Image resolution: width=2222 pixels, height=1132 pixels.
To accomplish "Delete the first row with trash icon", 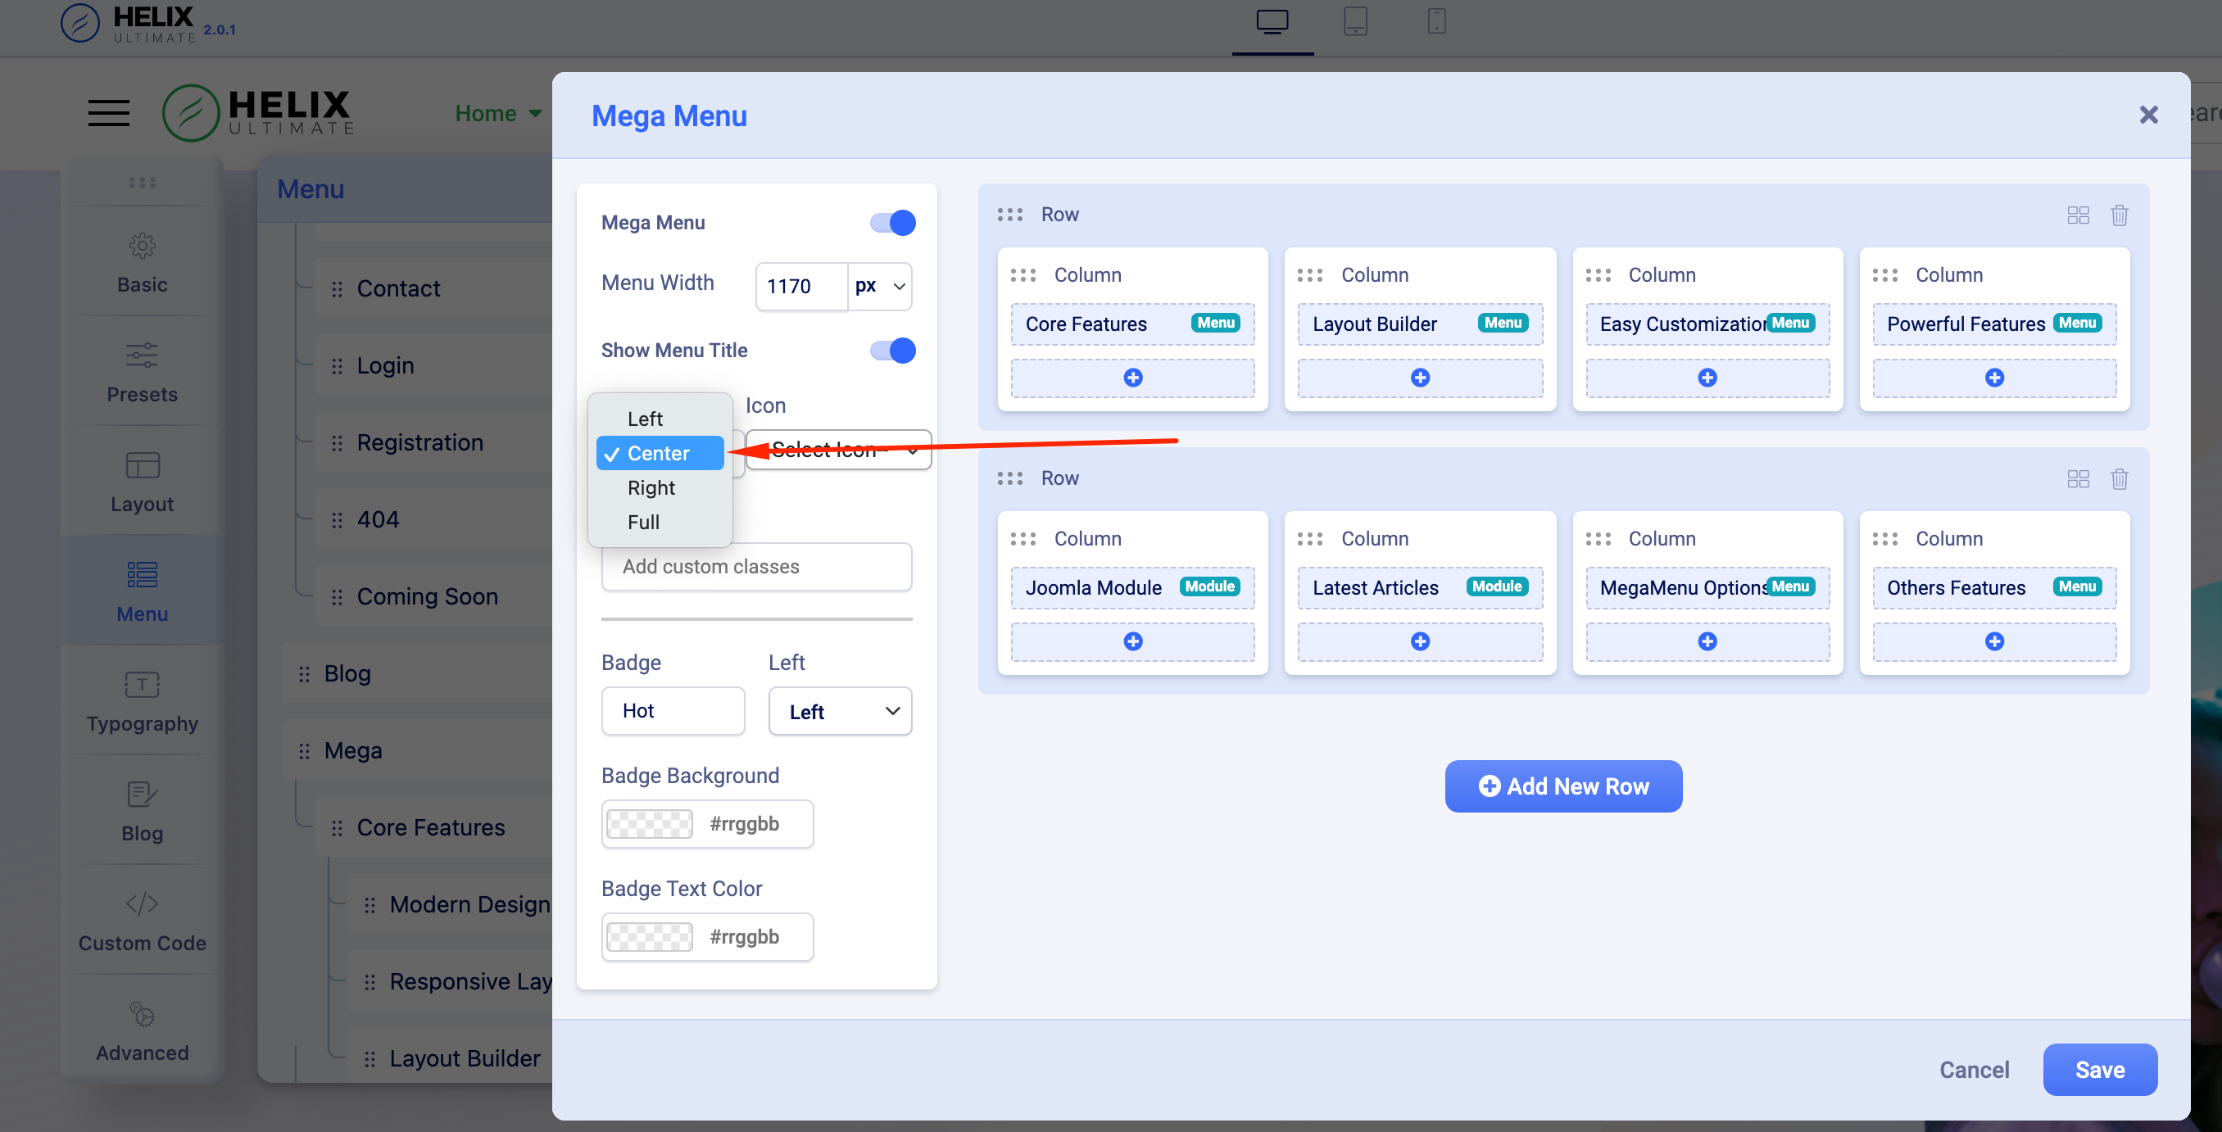I will click(2119, 215).
